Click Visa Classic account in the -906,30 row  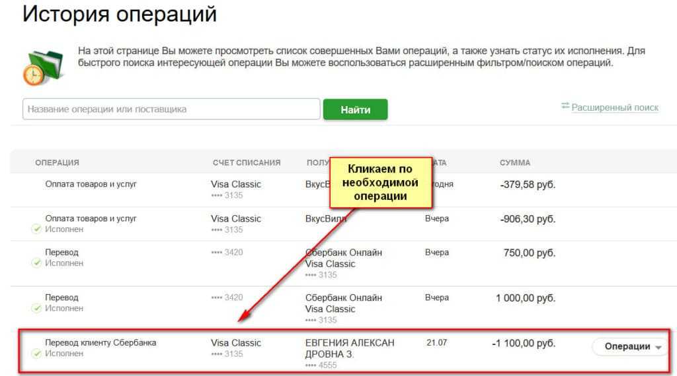pyautogui.click(x=236, y=219)
